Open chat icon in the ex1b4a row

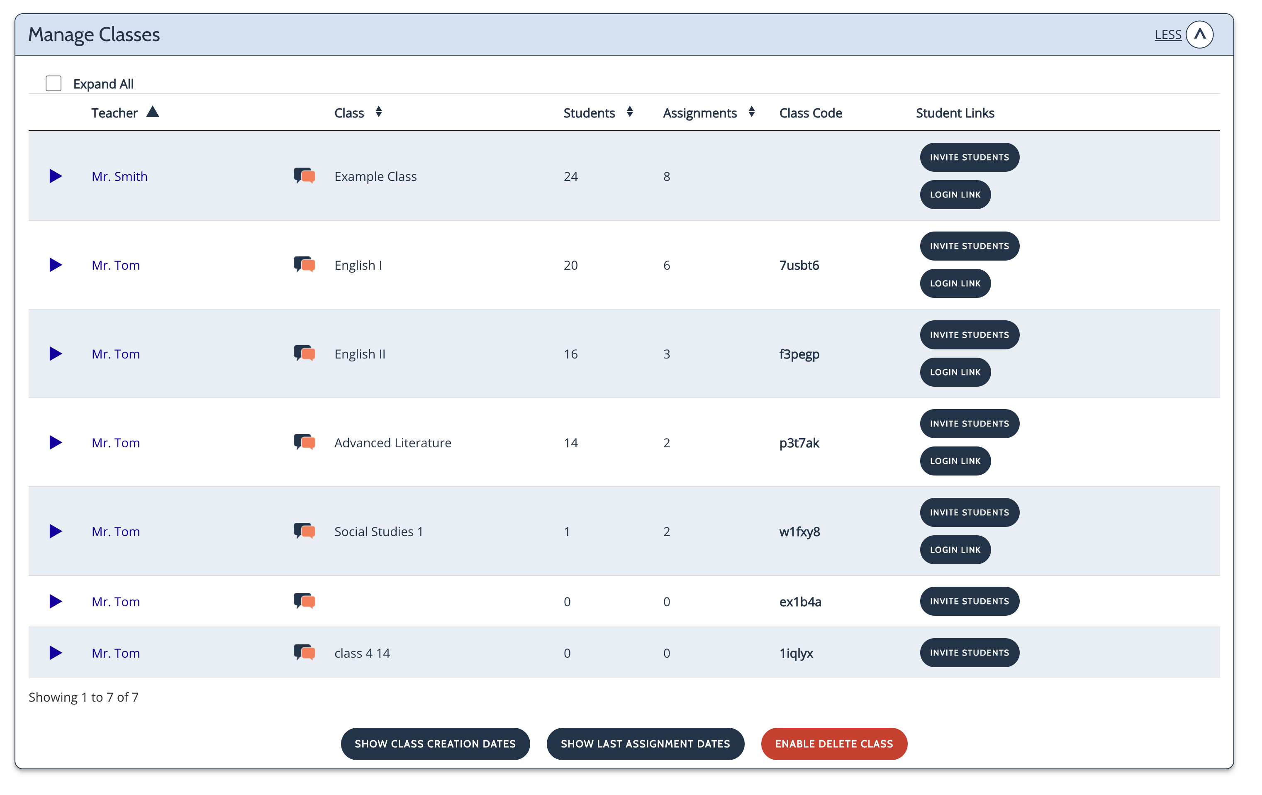[304, 601]
